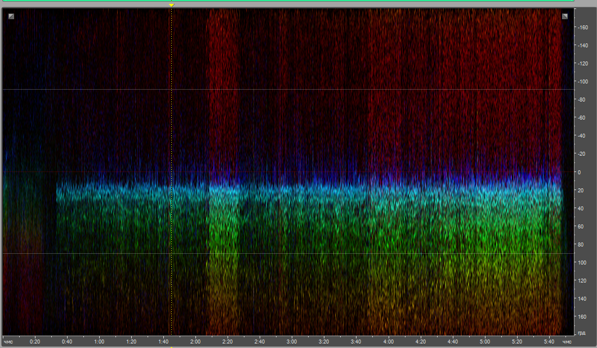
Task: Click 1:00 on the time ruler
Action: click(99, 342)
